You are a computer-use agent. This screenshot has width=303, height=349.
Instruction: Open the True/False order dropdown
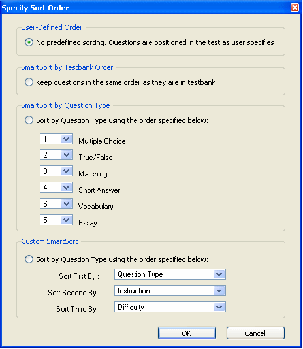(66, 155)
